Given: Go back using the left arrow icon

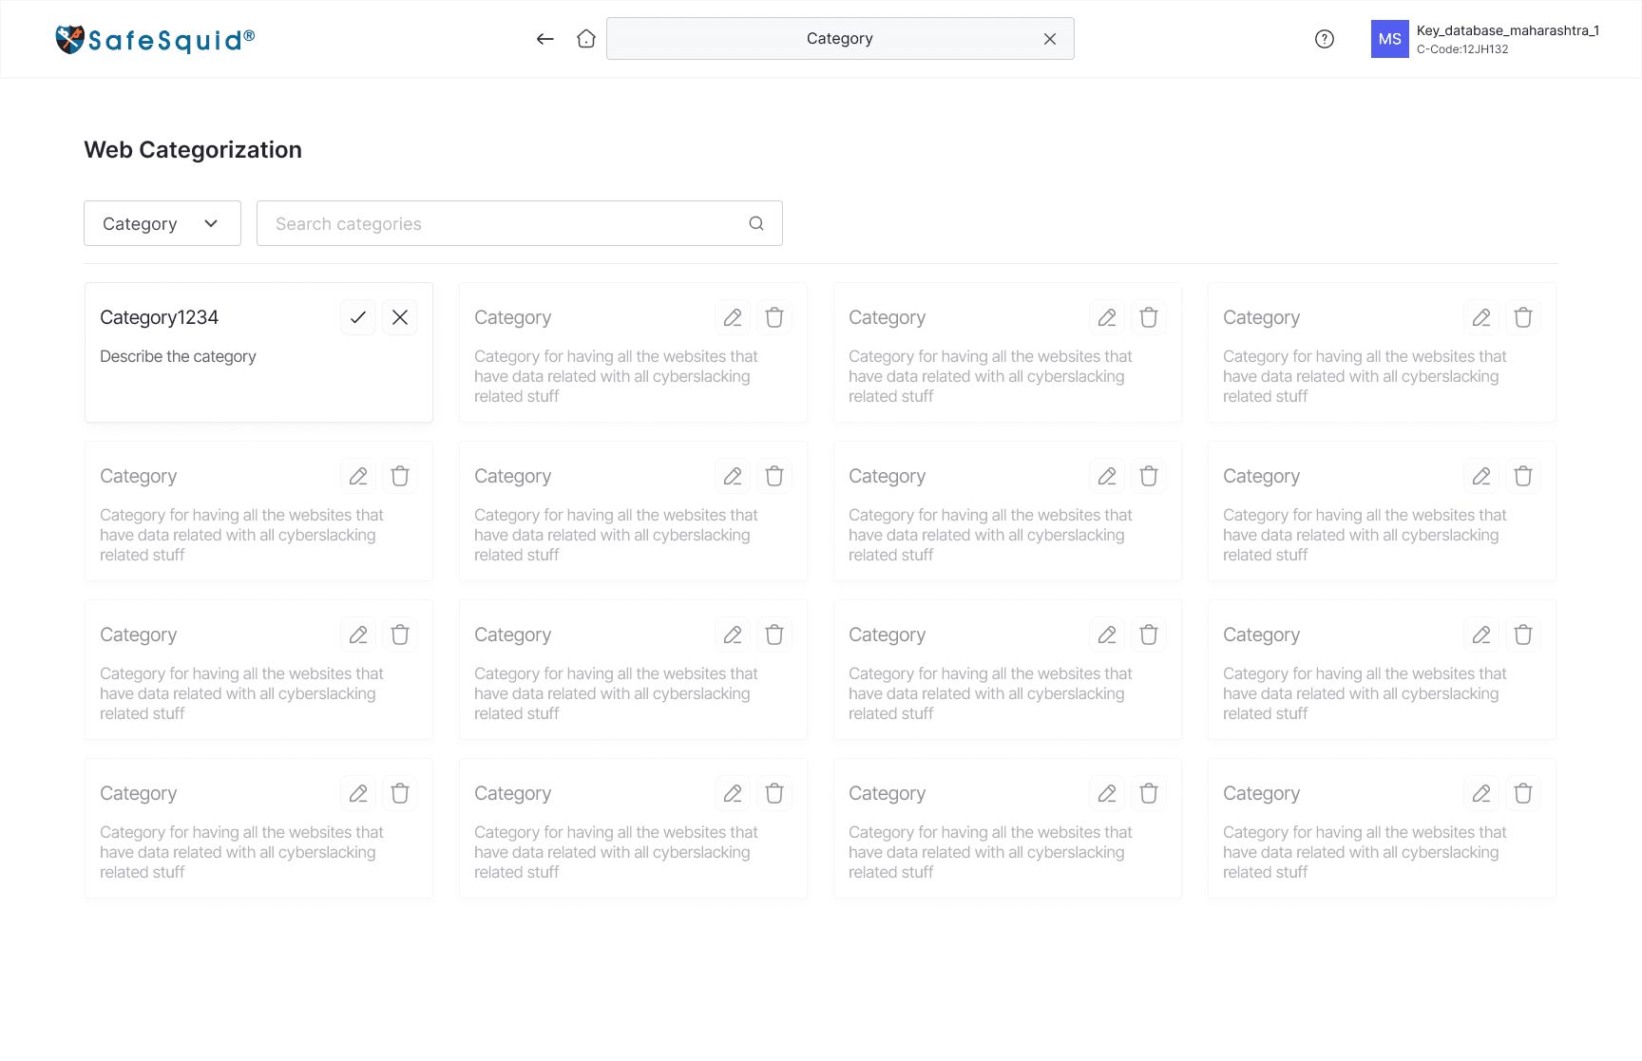Looking at the screenshot, I should [544, 39].
